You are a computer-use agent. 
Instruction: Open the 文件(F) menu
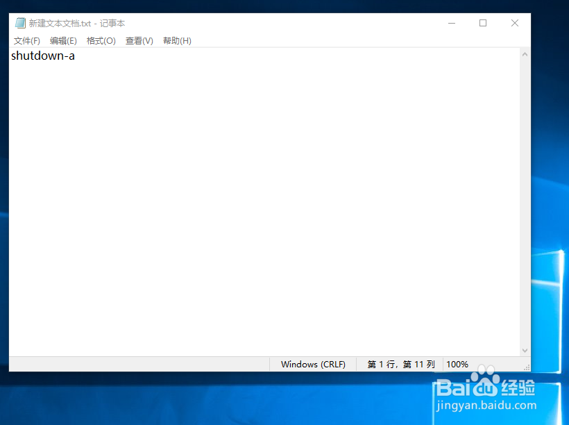click(x=27, y=40)
